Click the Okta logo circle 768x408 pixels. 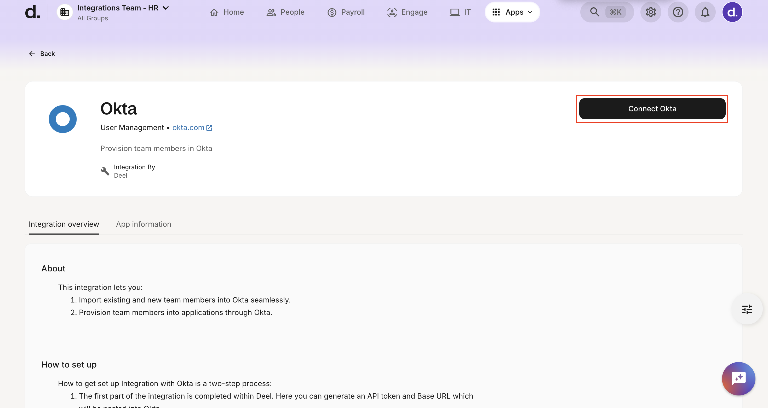63,119
